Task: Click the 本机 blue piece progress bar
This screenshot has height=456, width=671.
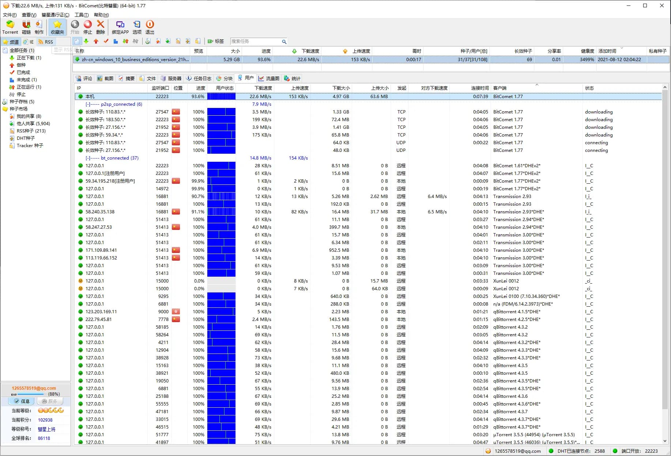Action: pyautogui.click(x=221, y=97)
